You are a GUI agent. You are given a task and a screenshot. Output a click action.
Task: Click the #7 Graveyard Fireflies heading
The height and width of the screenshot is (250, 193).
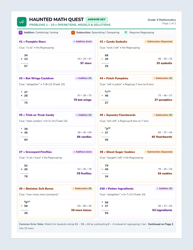[x=35, y=152]
